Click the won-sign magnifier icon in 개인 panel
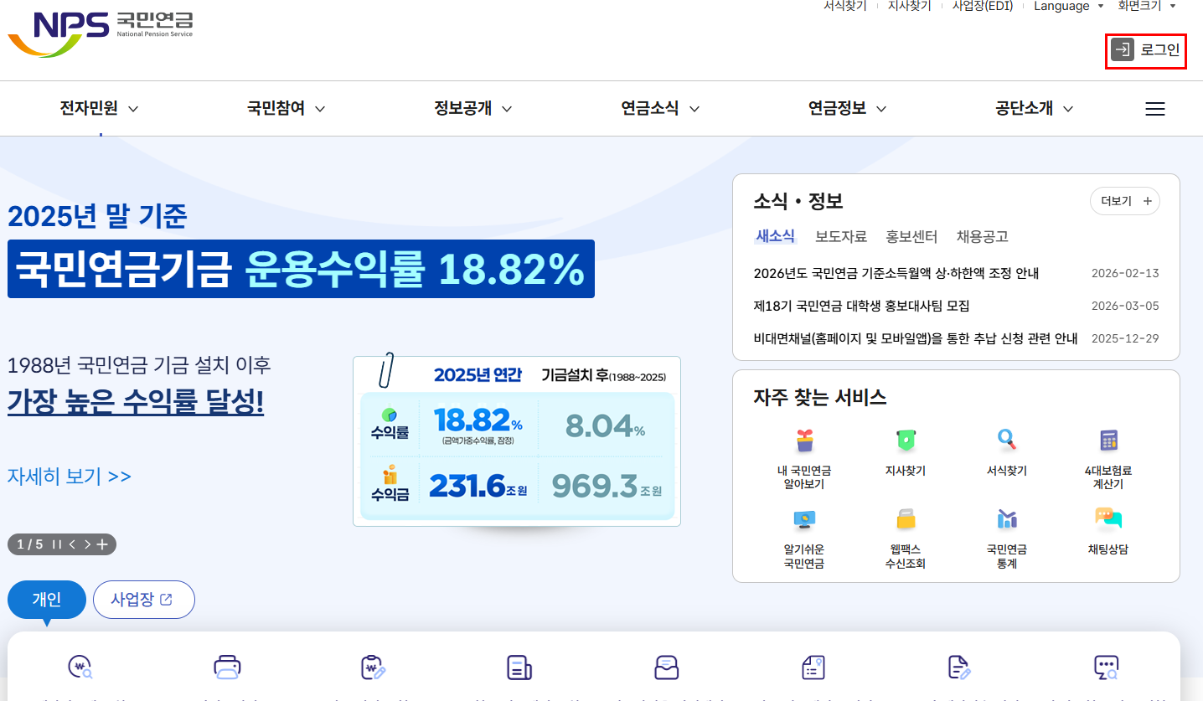1203x701 pixels. point(80,667)
